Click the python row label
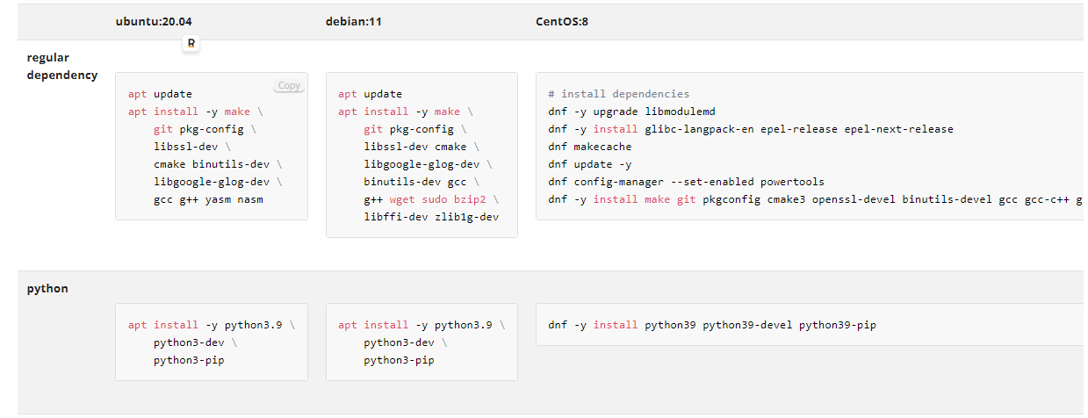 (47, 288)
